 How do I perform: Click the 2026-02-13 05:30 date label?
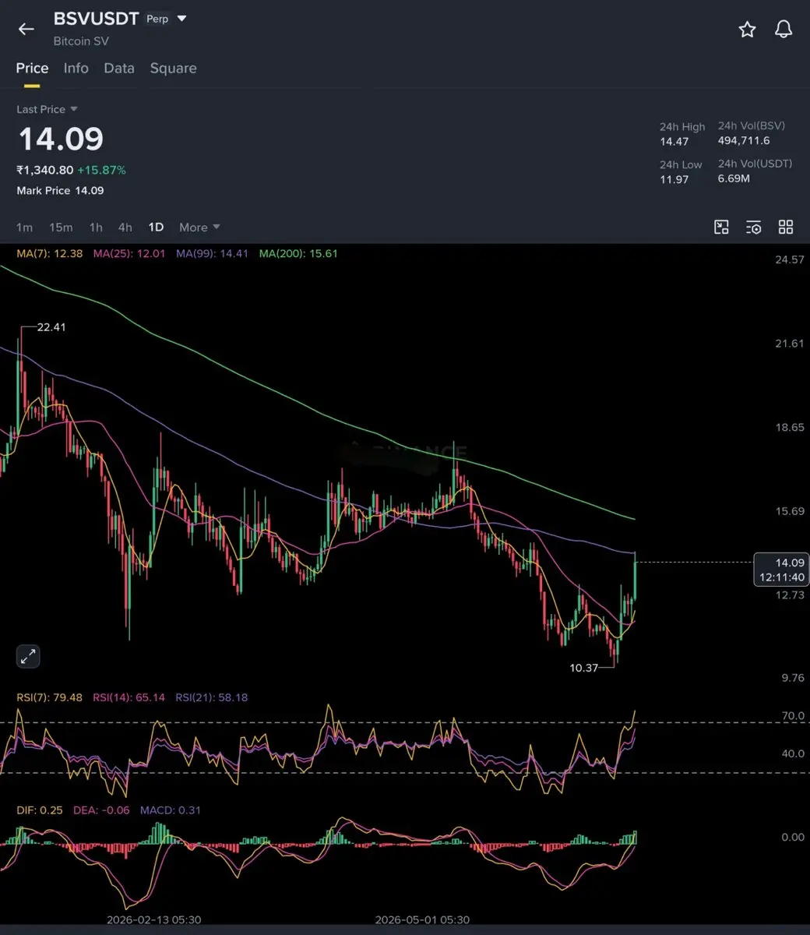[154, 919]
